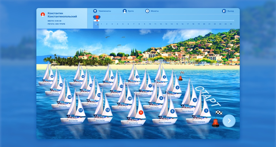Select position 10 on the race timeline
276x147 pixels.
pyautogui.click(x=150, y=24)
